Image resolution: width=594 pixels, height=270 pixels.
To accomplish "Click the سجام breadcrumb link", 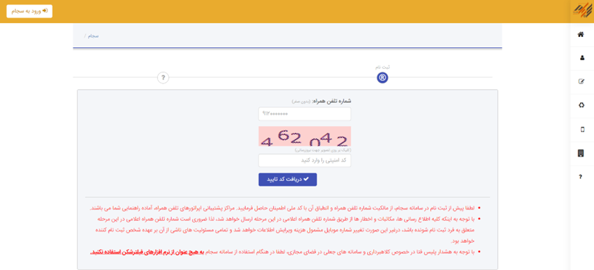I will coord(93,36).
